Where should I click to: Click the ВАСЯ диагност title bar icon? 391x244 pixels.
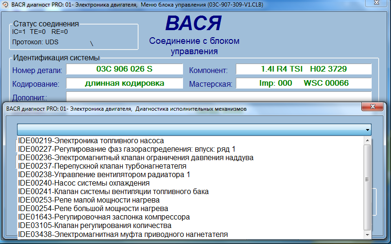(x=5, y=4)
